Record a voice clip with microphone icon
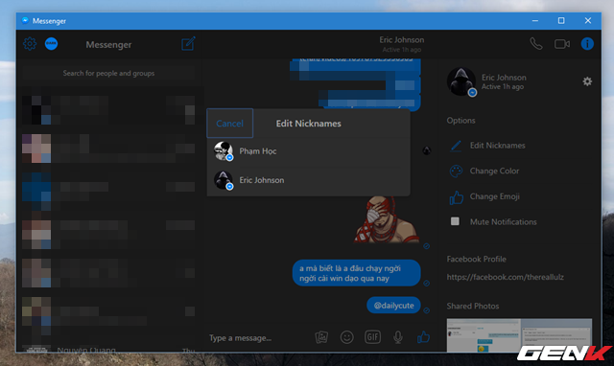This screenshot has width=614, height=366. click(x=398, y=337)
